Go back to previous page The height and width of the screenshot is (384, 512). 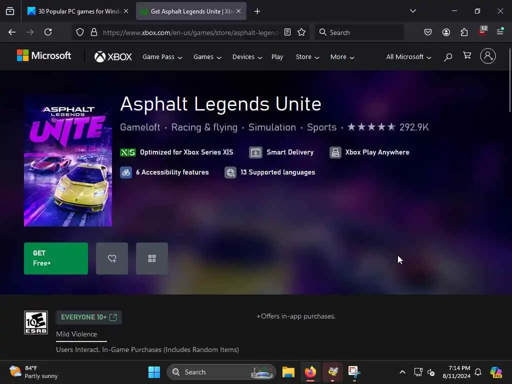pyautogui.click(x=12, y=32)
